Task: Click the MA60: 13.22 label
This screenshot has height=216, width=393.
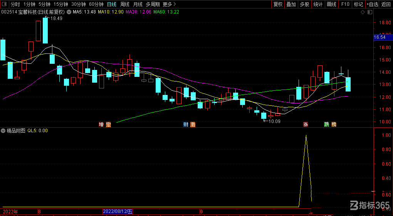Action: (166, 12)
